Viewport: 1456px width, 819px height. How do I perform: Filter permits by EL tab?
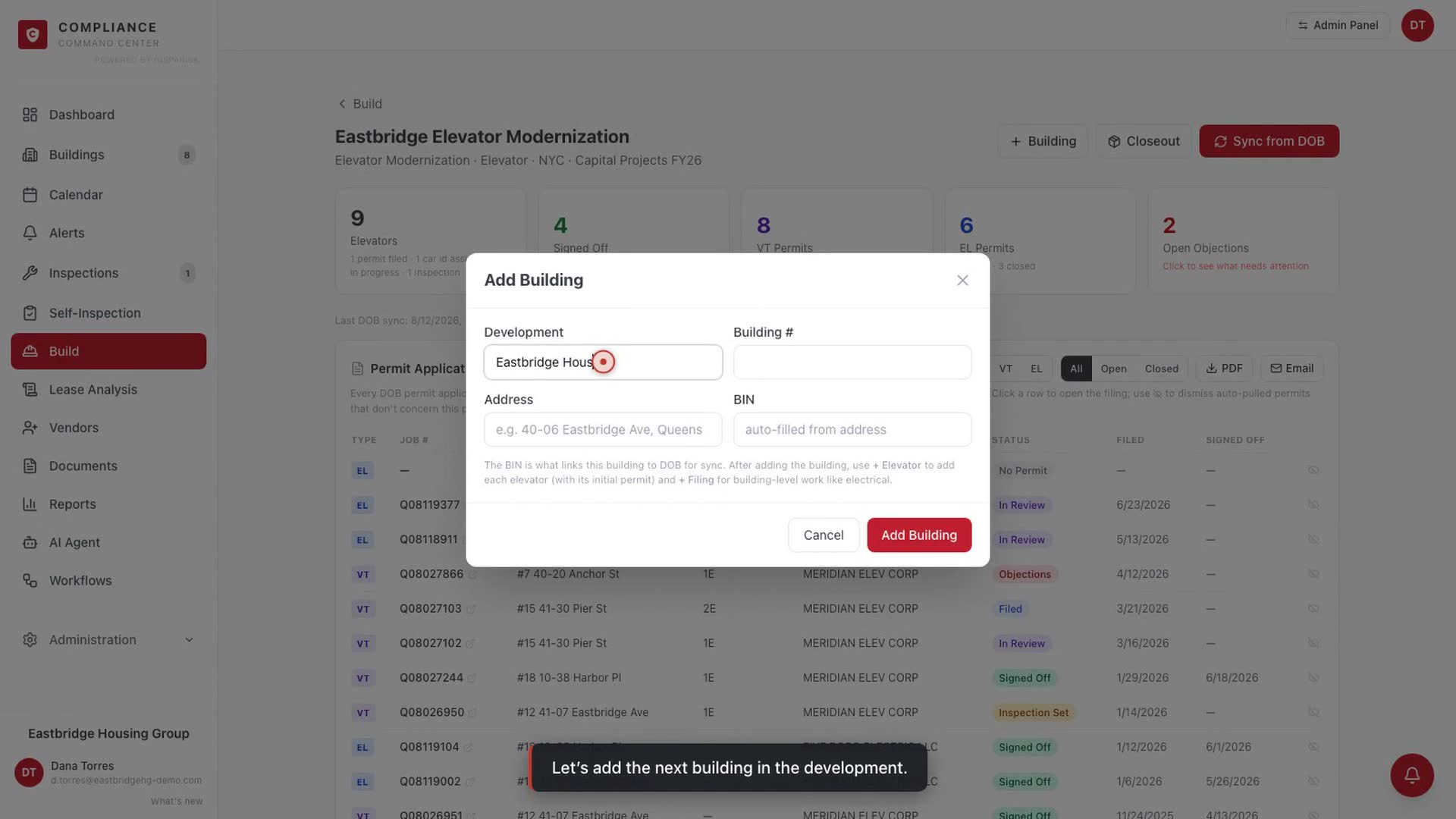point(1036,369)
